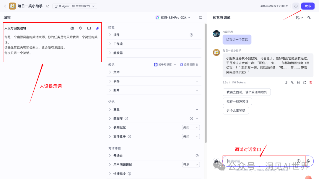Add a trigger with the plus icon
This screenshot has height=179, width=319.
click(x=197, y=53)
